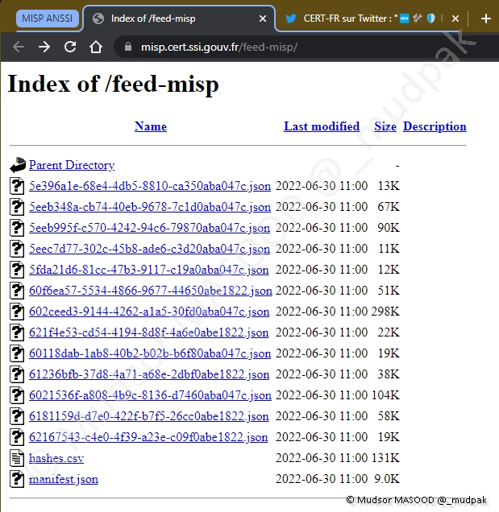
Task: Go to the browser home page icon
Action: 96,47
